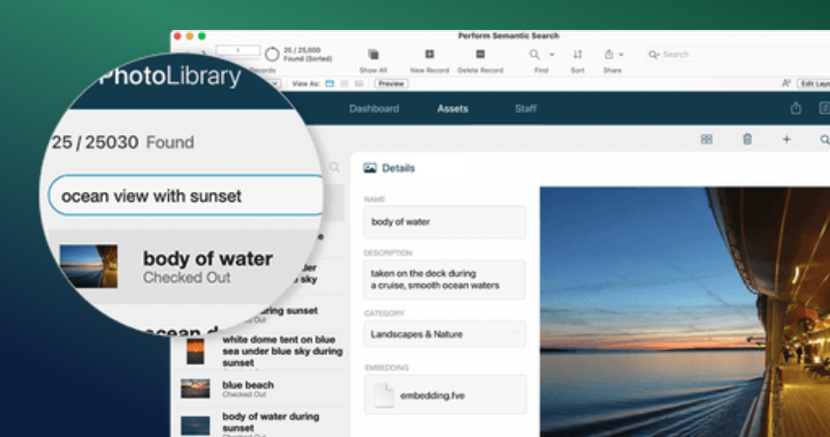Click the Find magnifier icon in toolbar
The image size is (830, 437).
tap(535, 54)
